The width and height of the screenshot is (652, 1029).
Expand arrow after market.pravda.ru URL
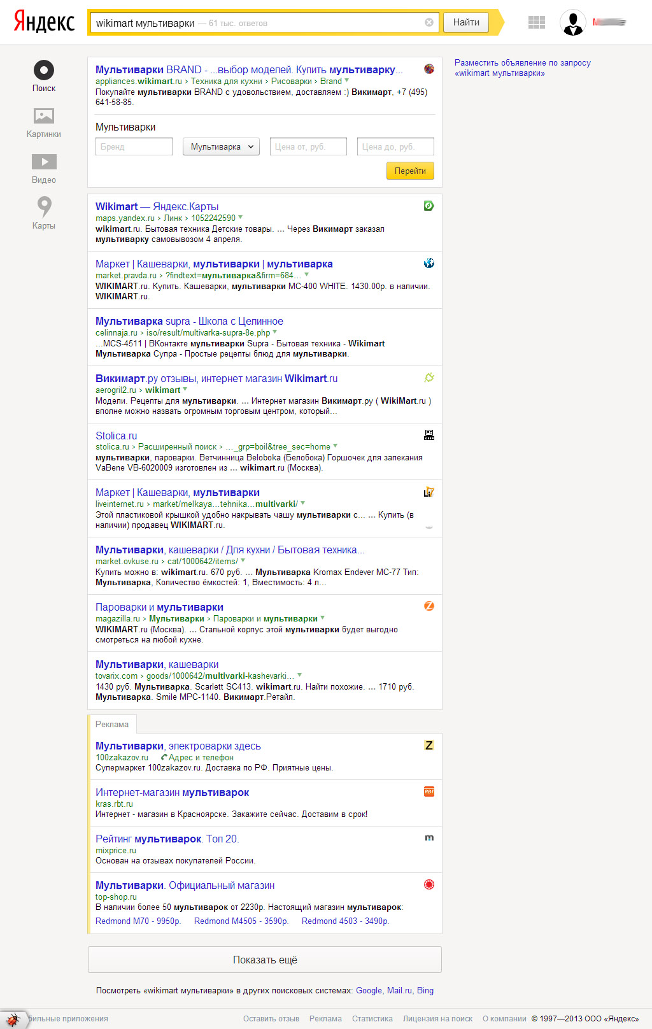[307, 275]
